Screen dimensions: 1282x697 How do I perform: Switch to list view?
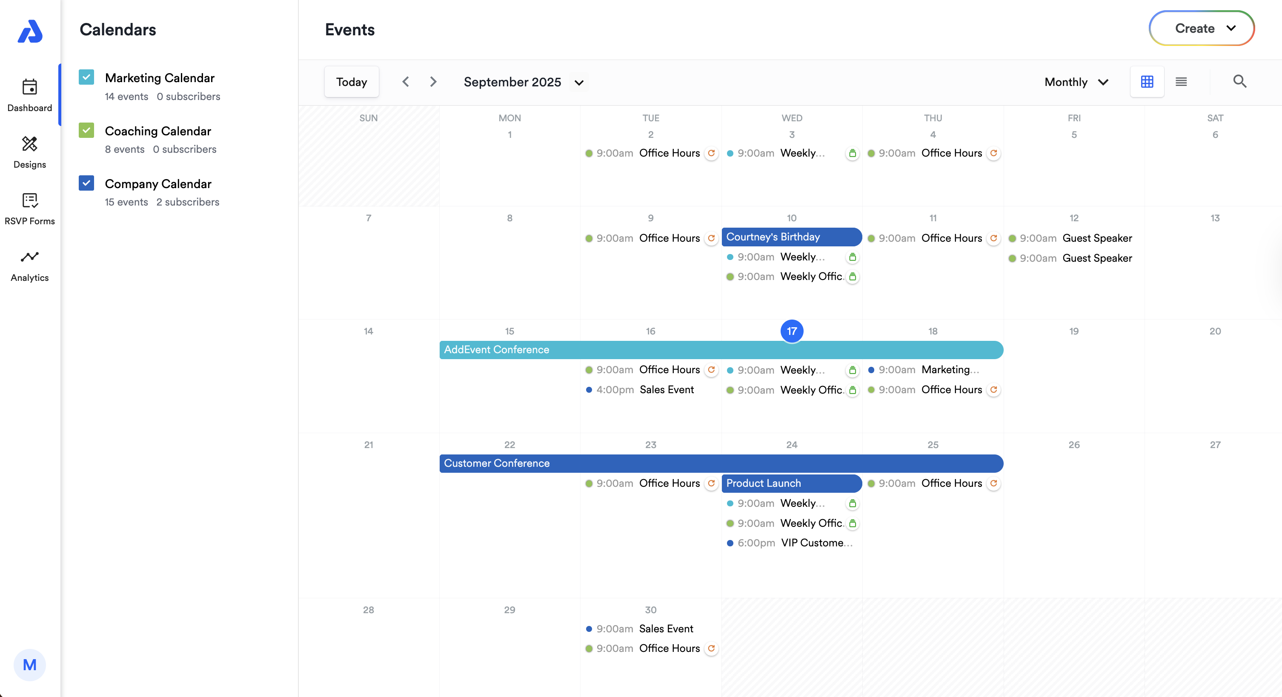(x=1182, y=82)
